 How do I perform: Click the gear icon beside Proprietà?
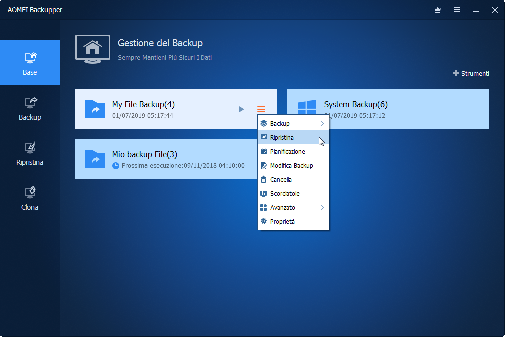point(264,221)
